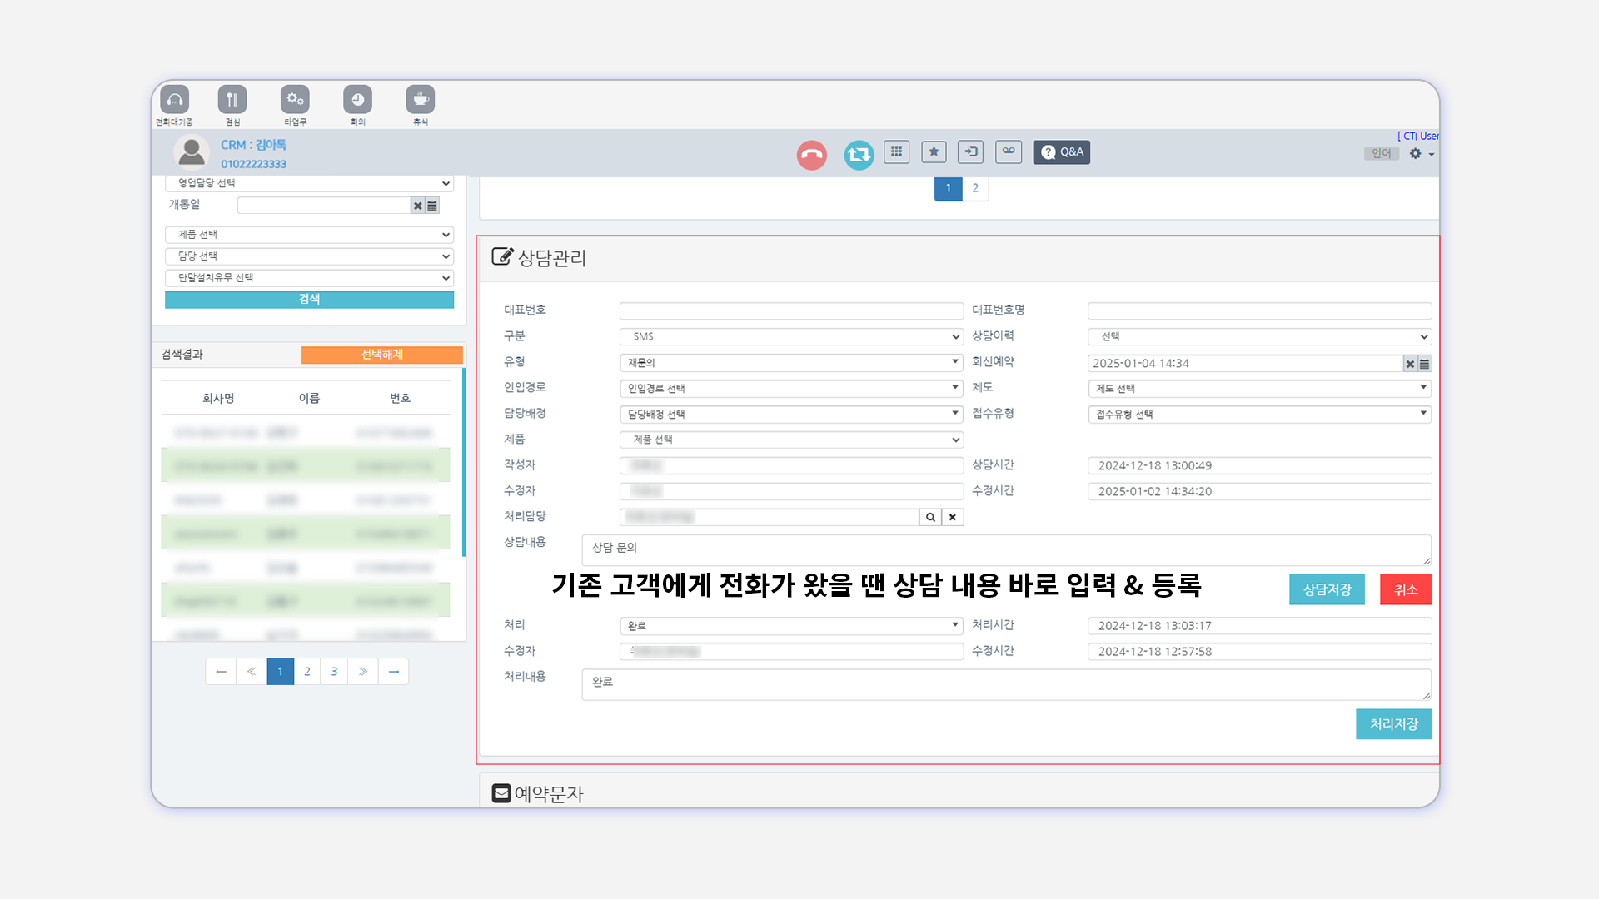This screenshot has height=899, width=1599.
Task: Open the 유형 재문의 dropdown
Action: [x=790, y=362]
